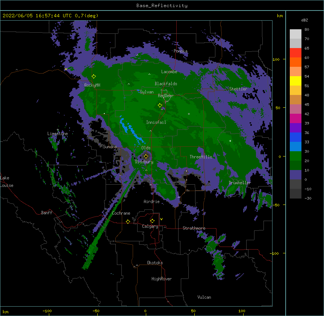Click the -50 tick on right km axis
Screen dimensions: 324x316
click(x=276, y=205)
